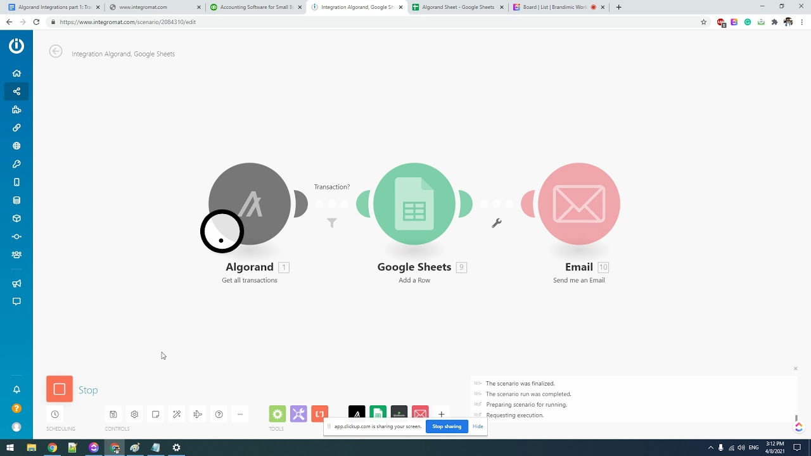
Task: Open the orange help question icon
Action: 16,408
